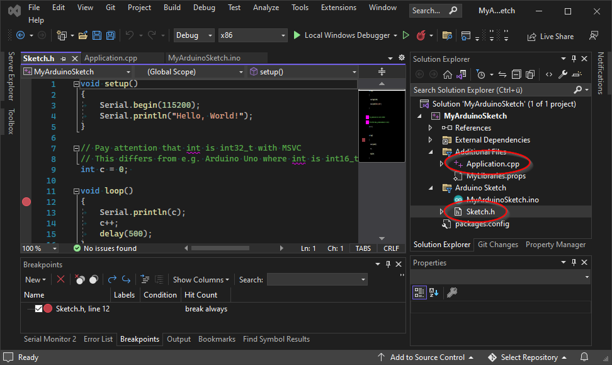Open the Show Columns dropdown
Viewport: 612px width, 365px height.
[201, 280]
